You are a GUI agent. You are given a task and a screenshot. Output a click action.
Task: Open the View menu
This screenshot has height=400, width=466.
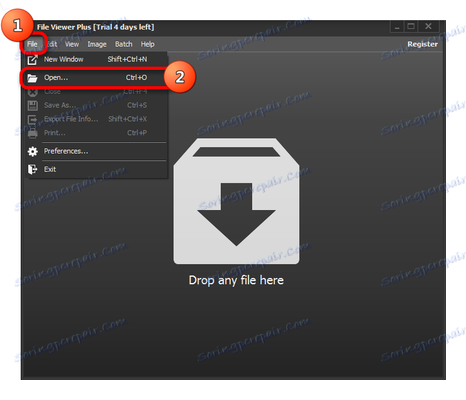click(72, 44)
